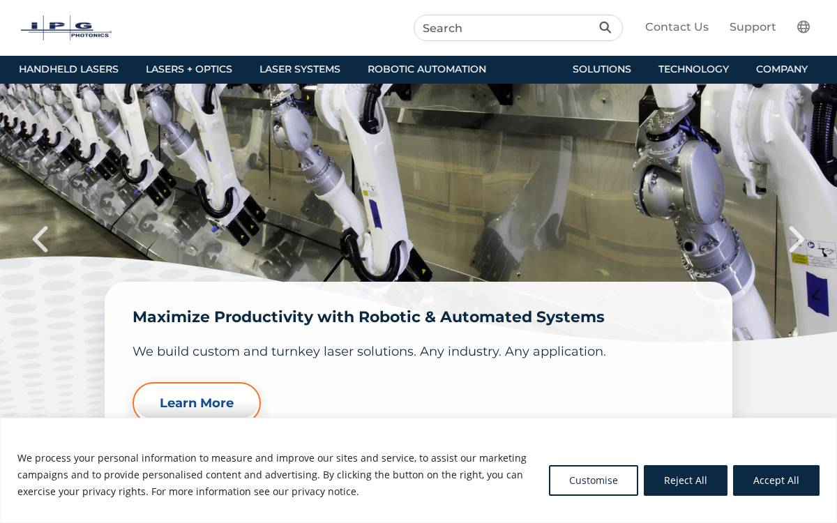Open the Handheld Lasers menu
The image size is (837, 523).
(68, 70)
